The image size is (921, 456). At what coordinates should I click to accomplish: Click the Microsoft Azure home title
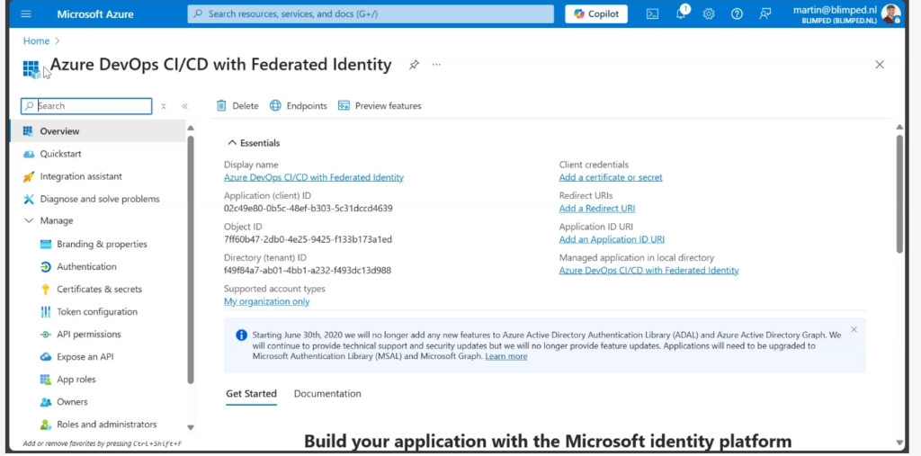tap(95, 14)
